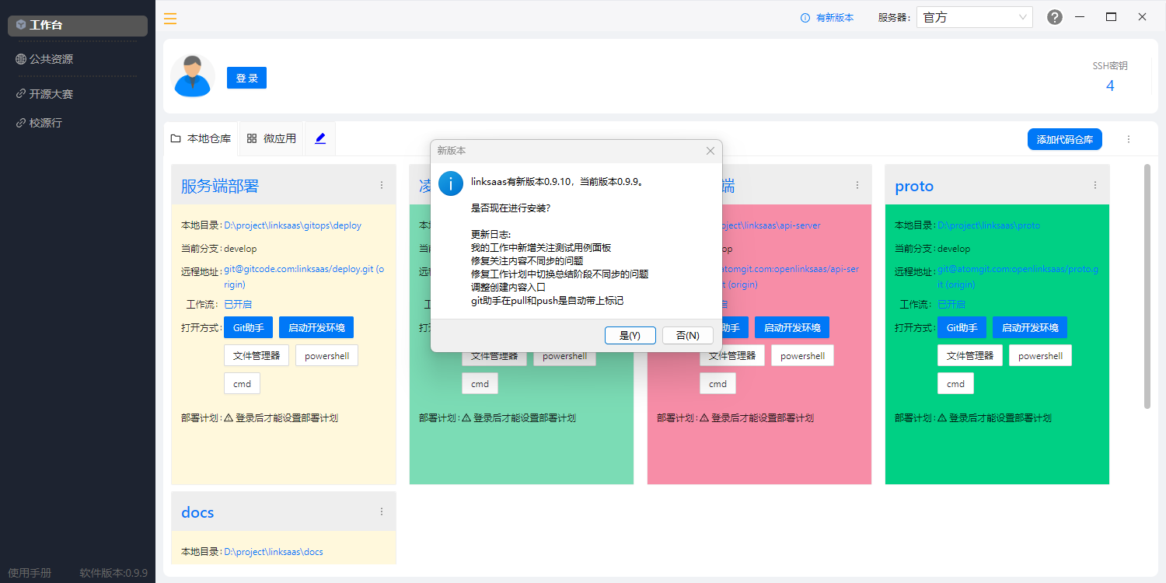The width and height of the screenshot is (1166, 583).
Task: Click the 服务端部署 card title
Action: click(220, 186)
